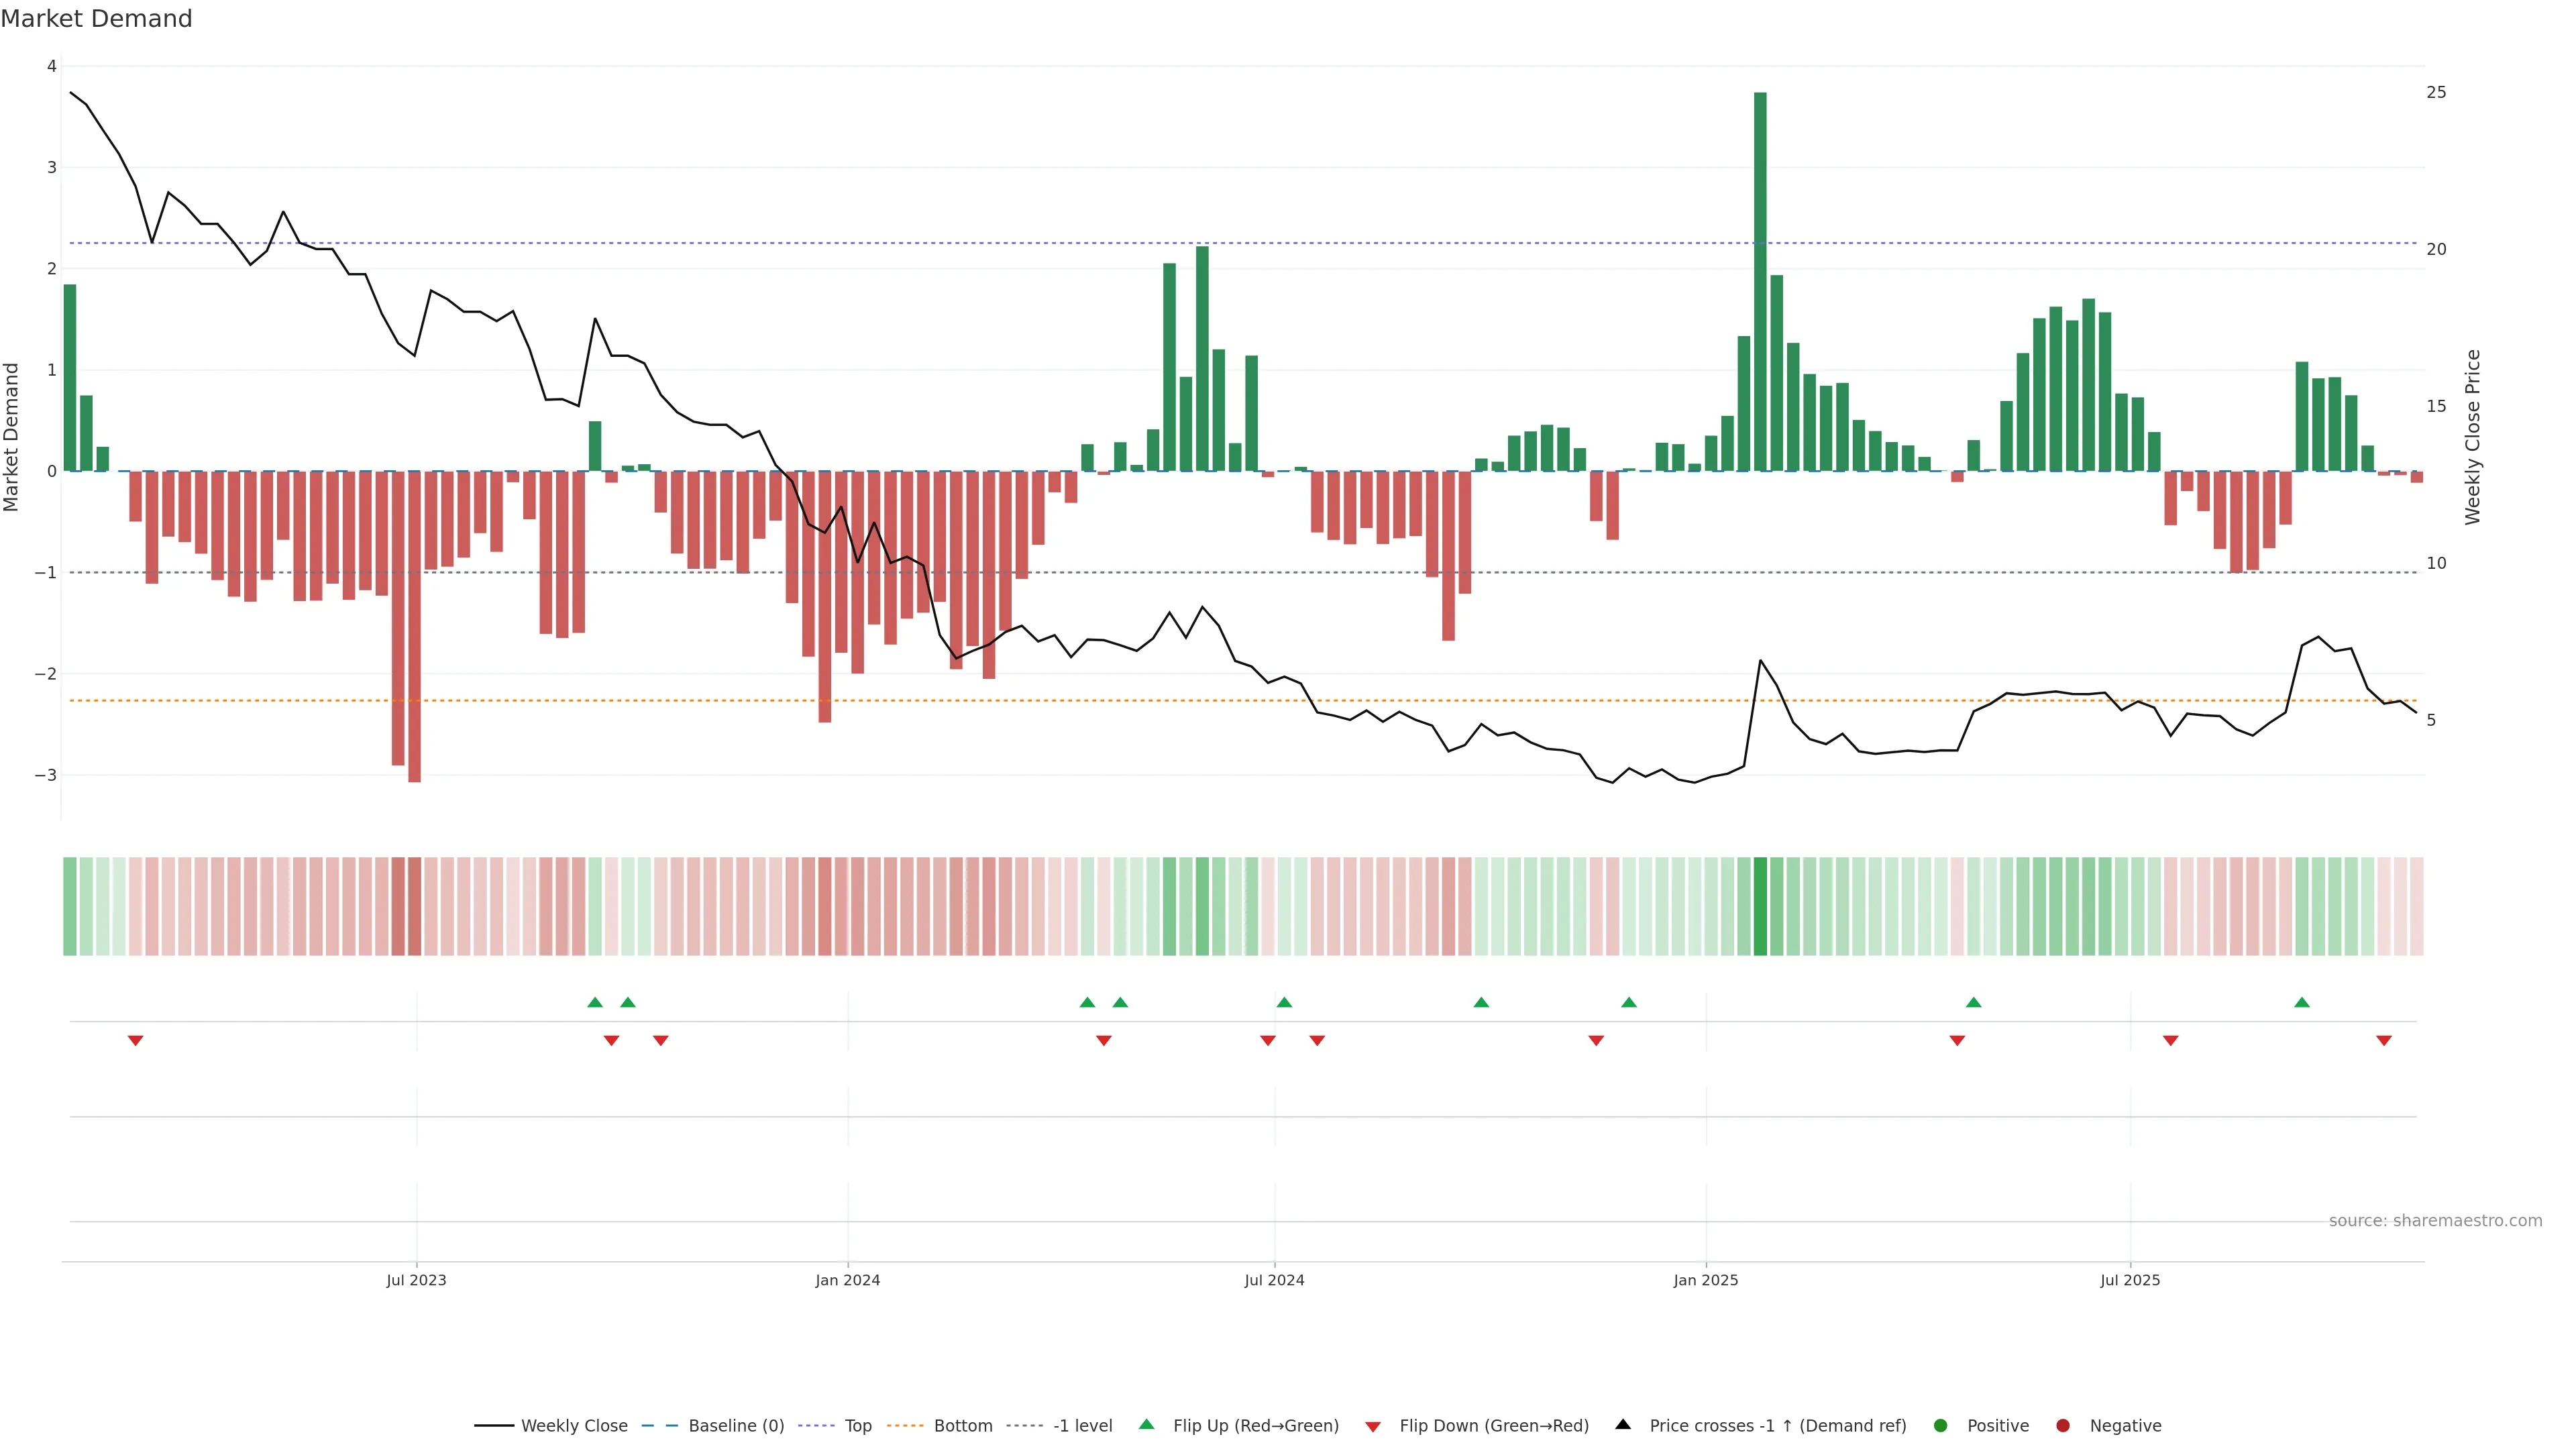Image resolution: width=2576 pixels, height=1449 pixels.
Task: Toggle the Top dotted line legend entry
Action: (x=857, y=1425)
